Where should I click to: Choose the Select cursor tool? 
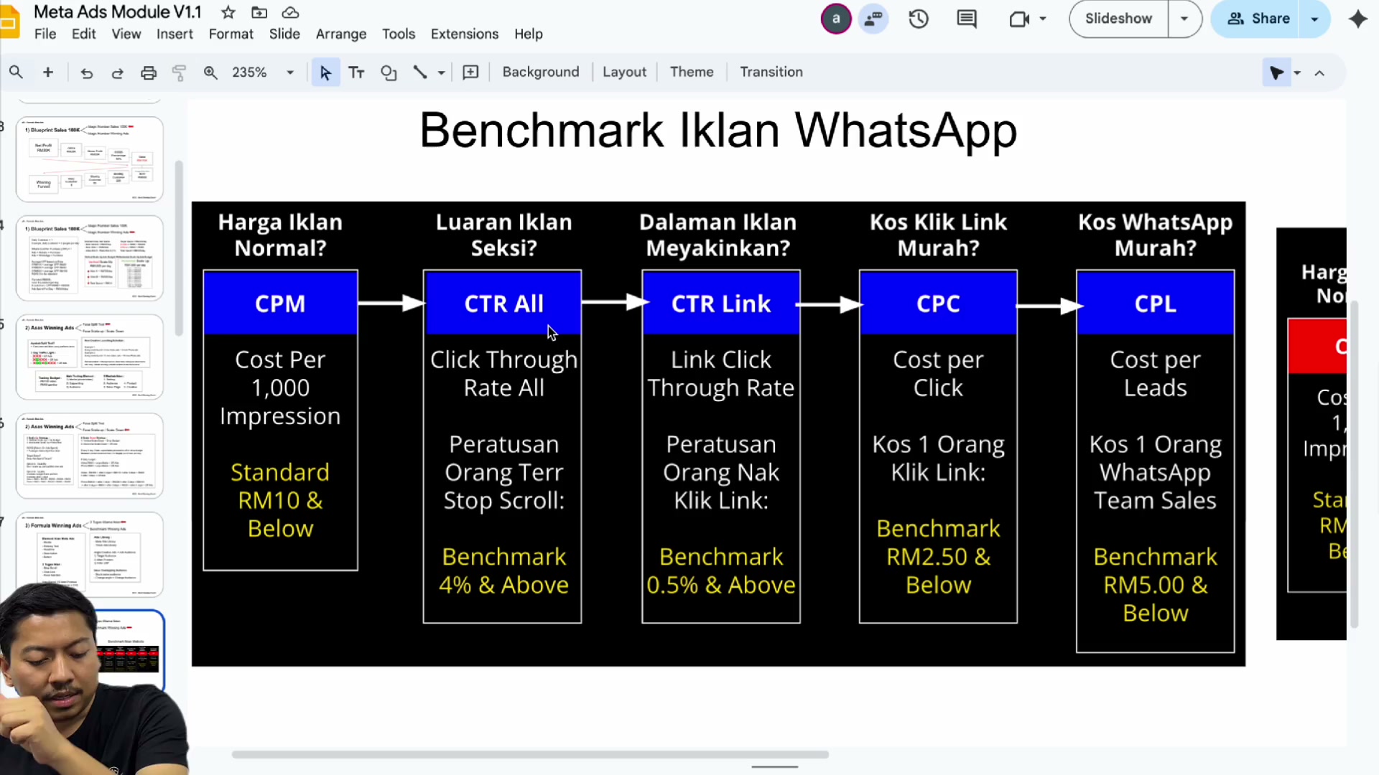click(x=325, y=72)
